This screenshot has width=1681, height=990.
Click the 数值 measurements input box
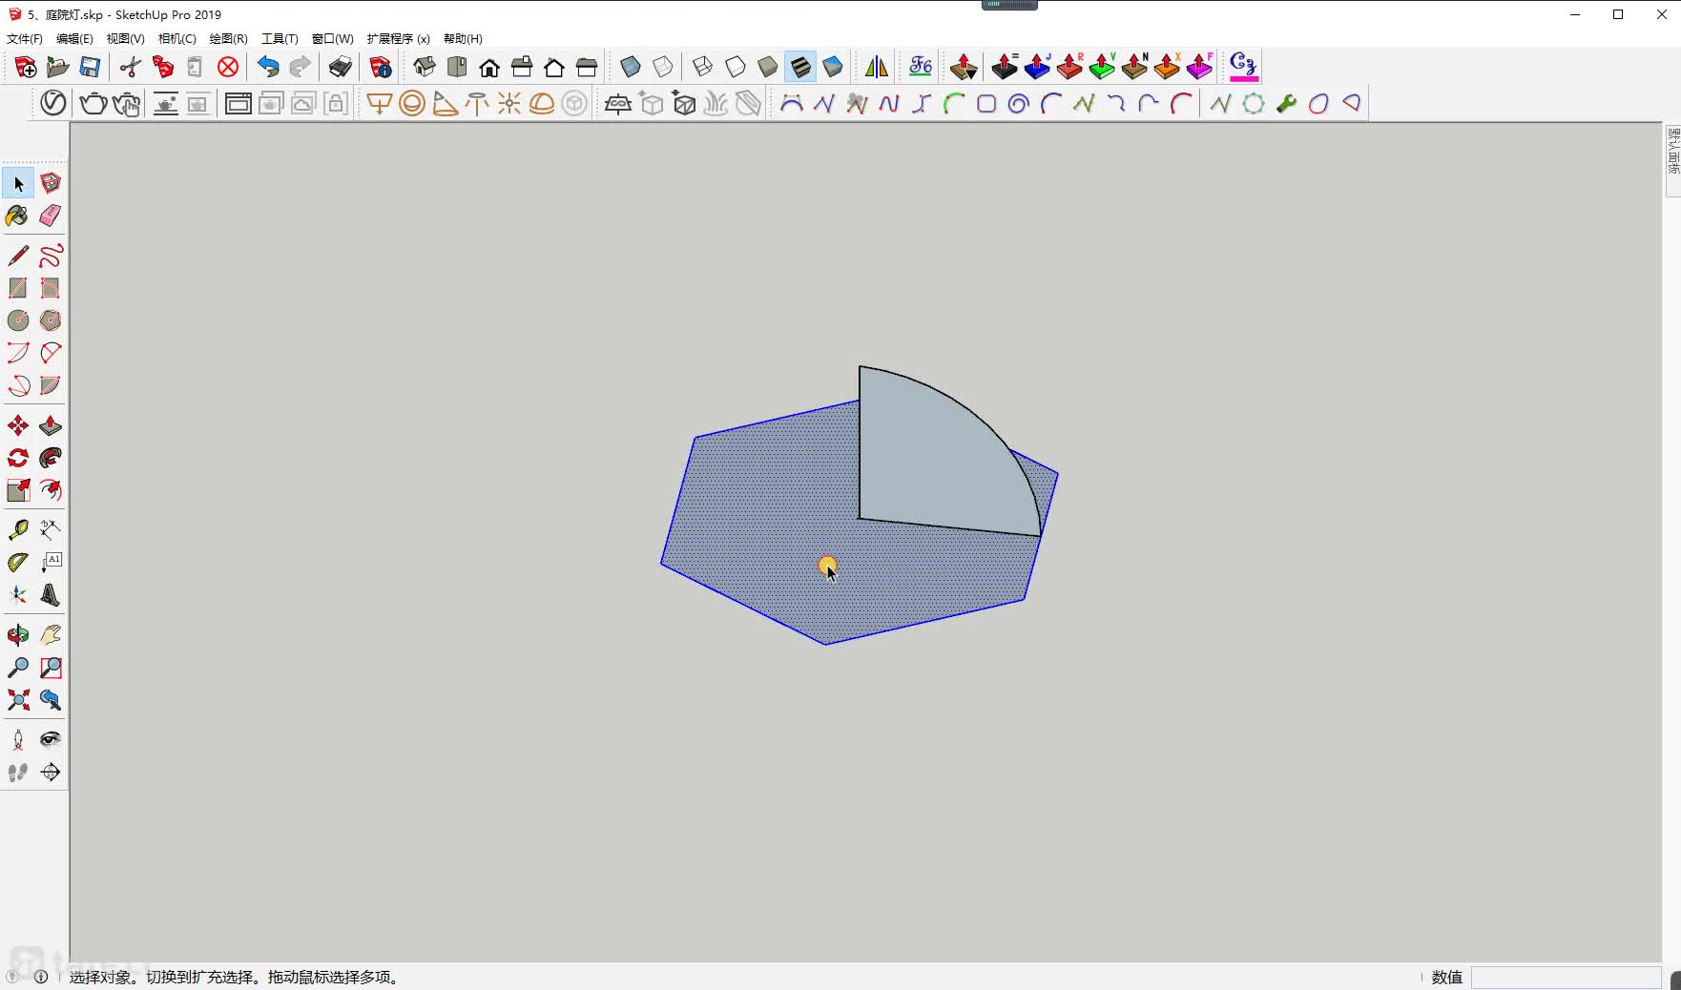[x=1566, y=978]
